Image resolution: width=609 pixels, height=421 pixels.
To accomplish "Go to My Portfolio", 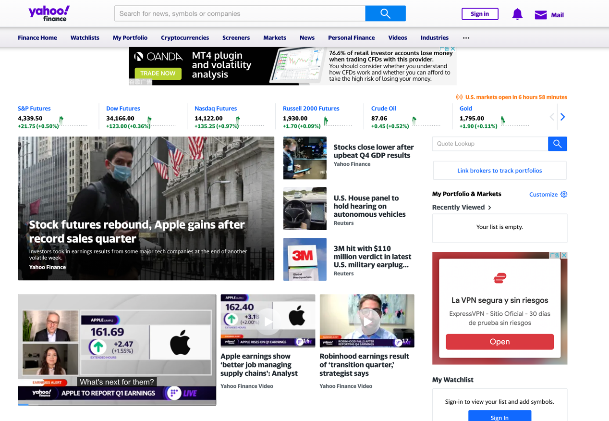I will tap(130, 37).
